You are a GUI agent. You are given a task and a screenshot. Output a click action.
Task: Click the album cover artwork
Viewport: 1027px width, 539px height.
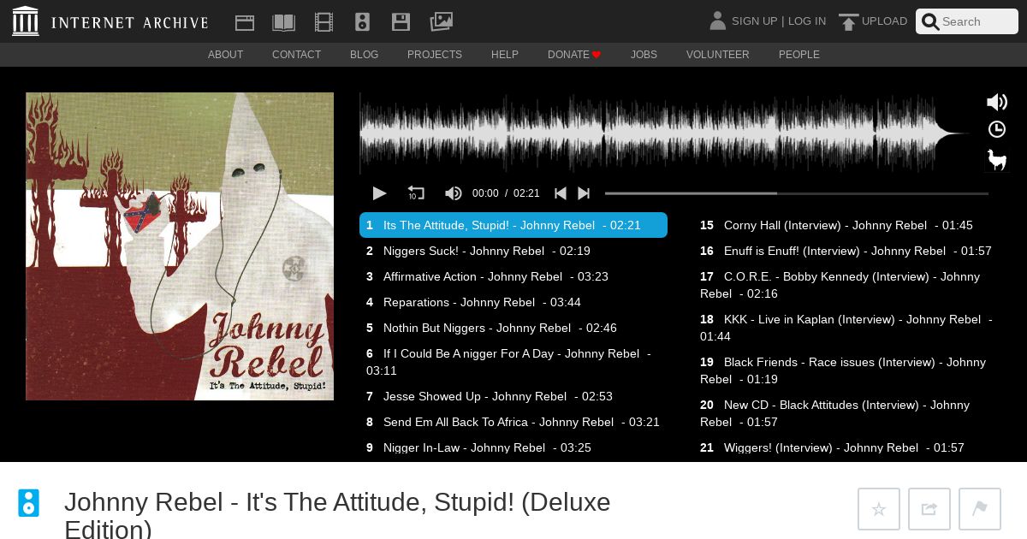(x=180, y=246)
